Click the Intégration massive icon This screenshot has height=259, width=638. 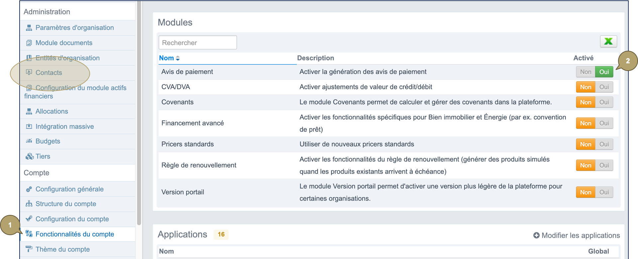click(x=29, y=126)
